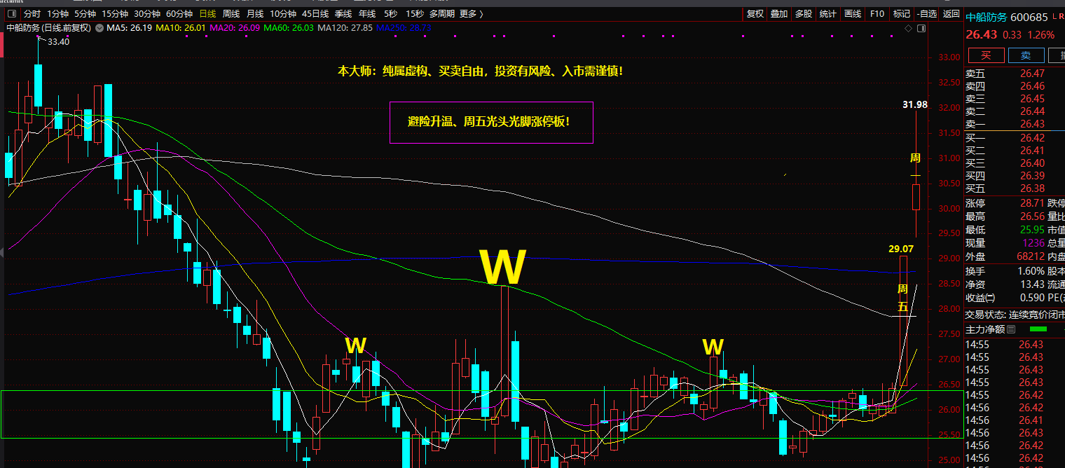Toggle the left sidebar panel icon
The image size is (1065, 468).
tap(11, 13)
